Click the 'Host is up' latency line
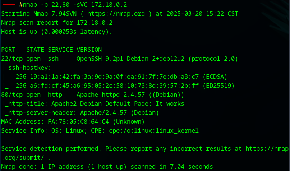The width and height of the screenshot is (290, 171). [x=57, y=32]
